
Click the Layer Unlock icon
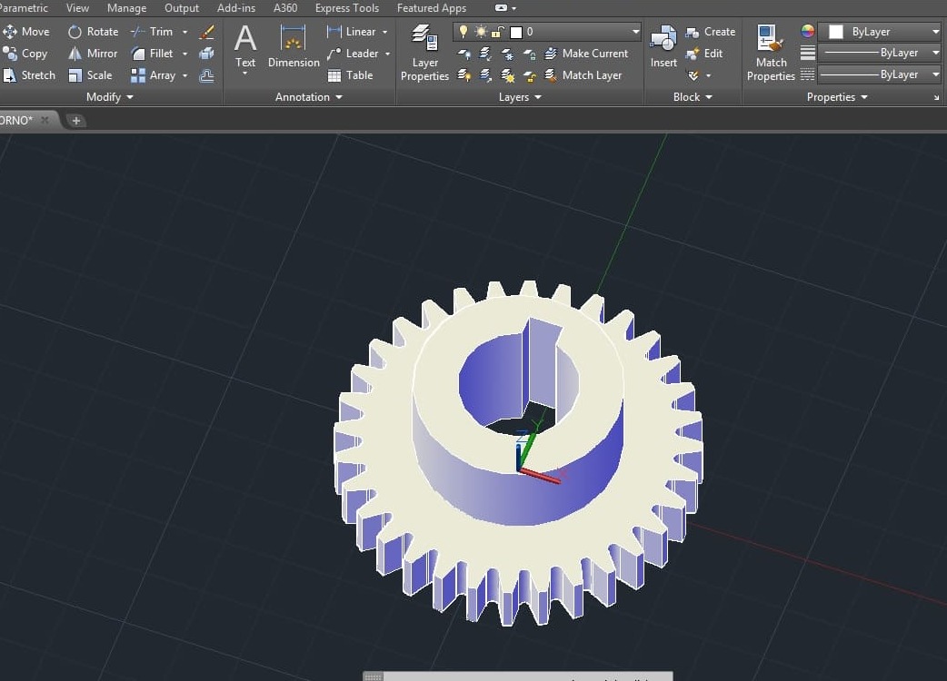[530, 75]
